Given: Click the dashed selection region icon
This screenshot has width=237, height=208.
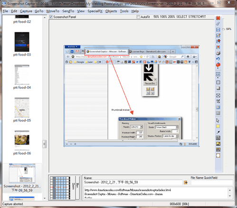Looking at the screenshot, I should tap(218, 74).
